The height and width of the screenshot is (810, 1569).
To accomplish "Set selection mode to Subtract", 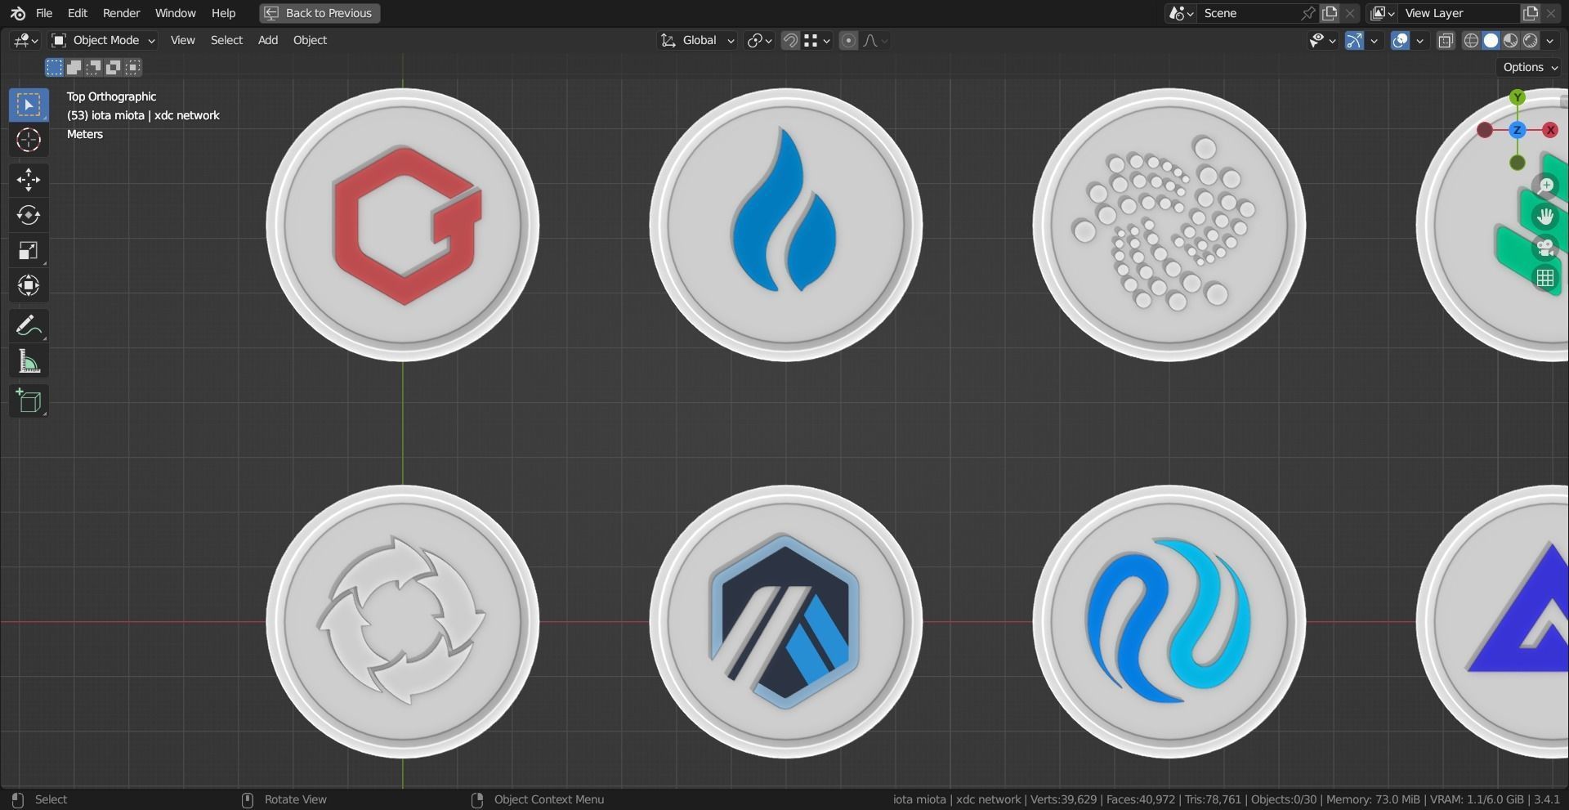I will tap(93, 67).
